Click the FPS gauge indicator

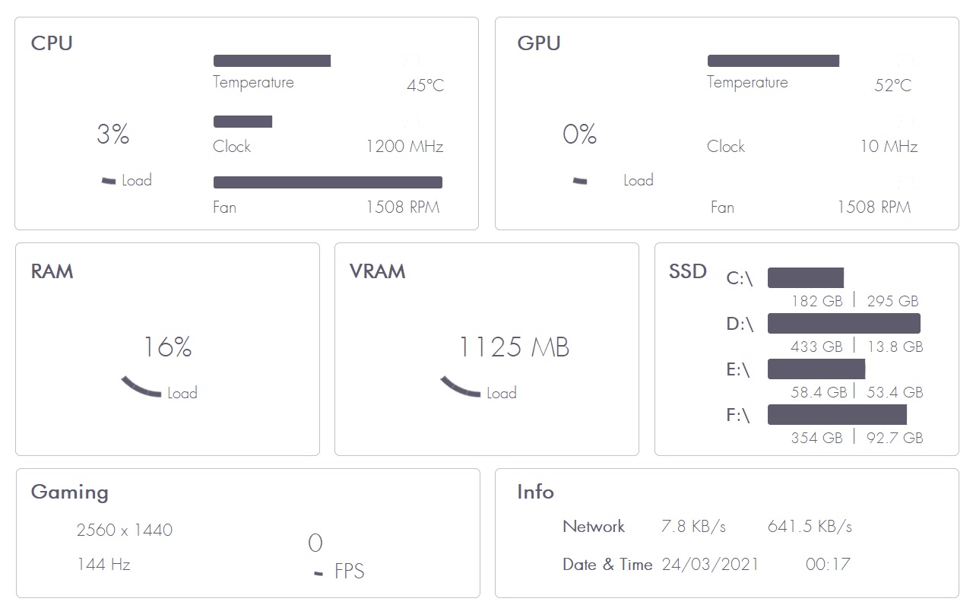tap(319, 573)
